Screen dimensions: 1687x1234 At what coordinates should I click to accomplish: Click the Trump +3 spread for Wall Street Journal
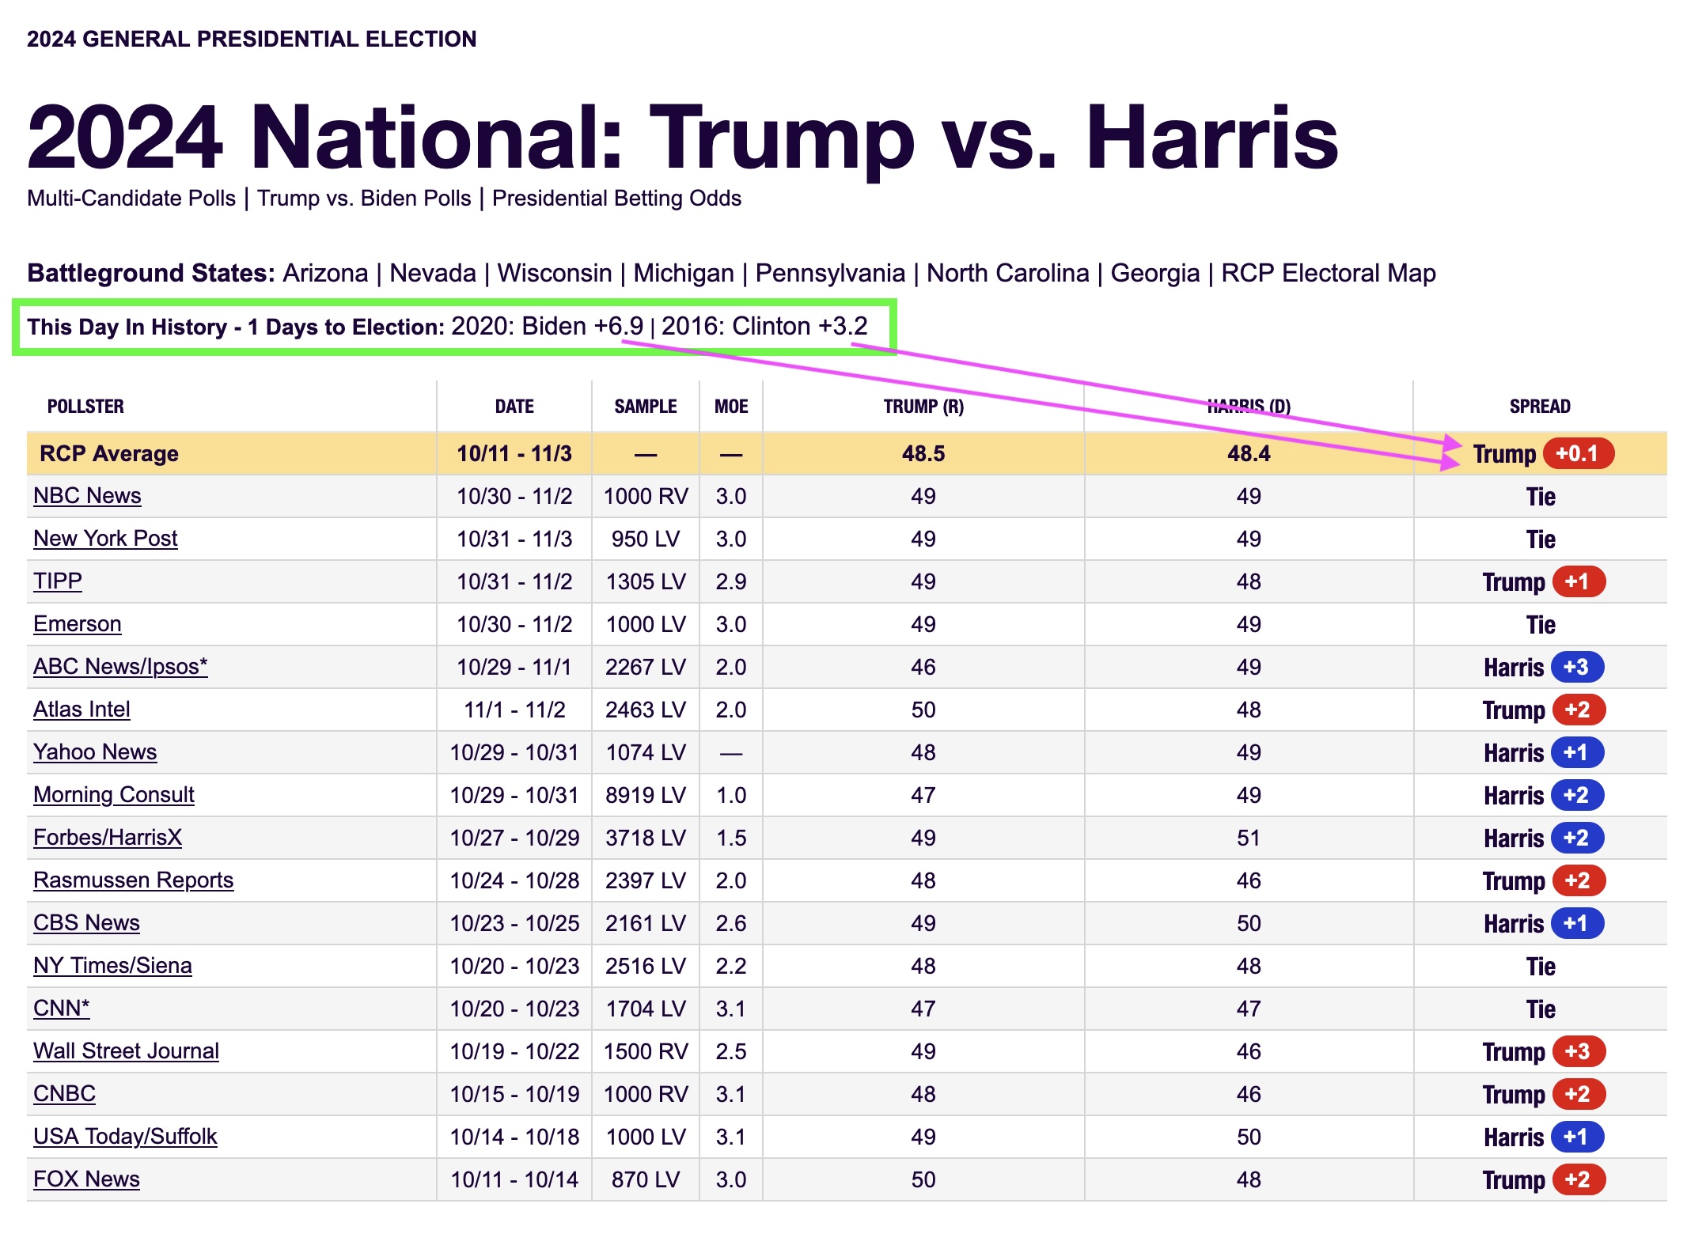[1544, 1051]
